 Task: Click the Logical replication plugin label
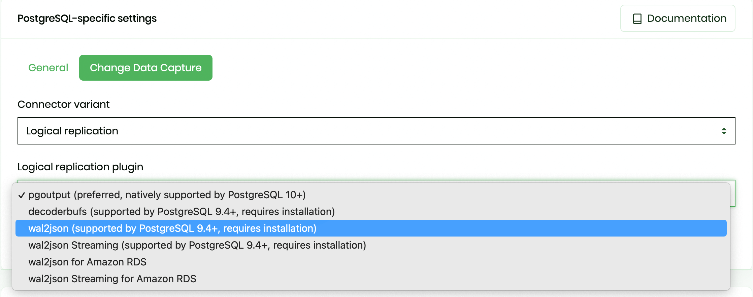80,167
